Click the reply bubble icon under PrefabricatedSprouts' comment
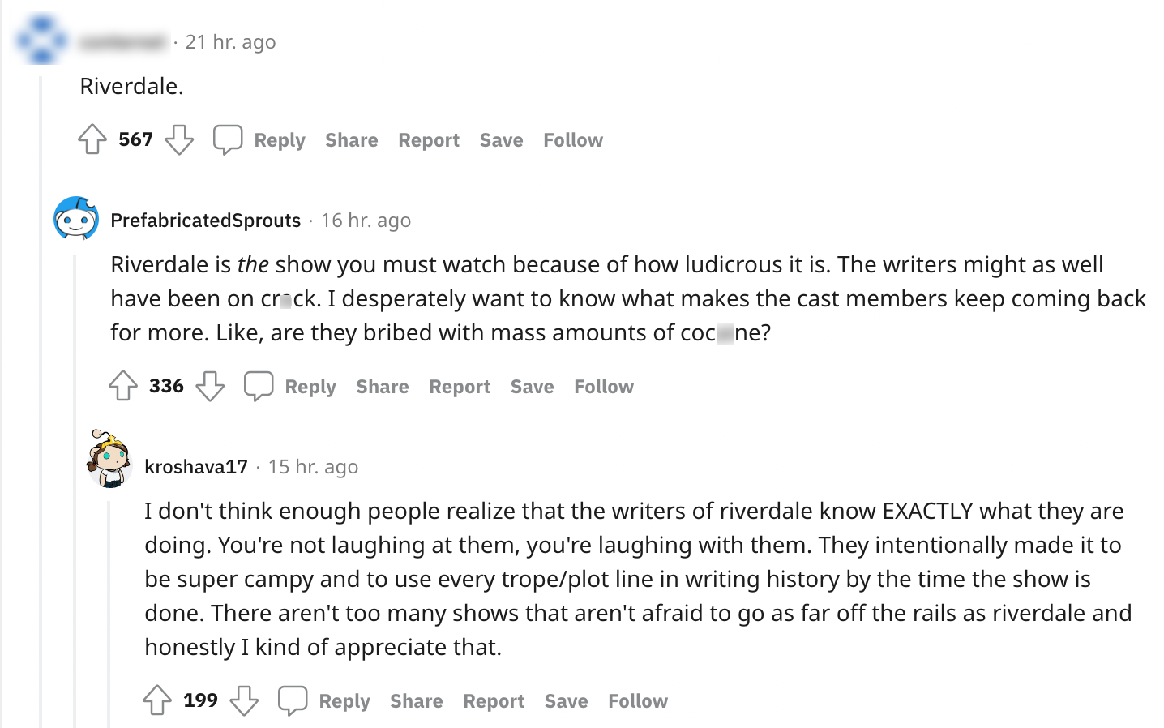This screenshot has width=1164, height=728. click(259, 386)
